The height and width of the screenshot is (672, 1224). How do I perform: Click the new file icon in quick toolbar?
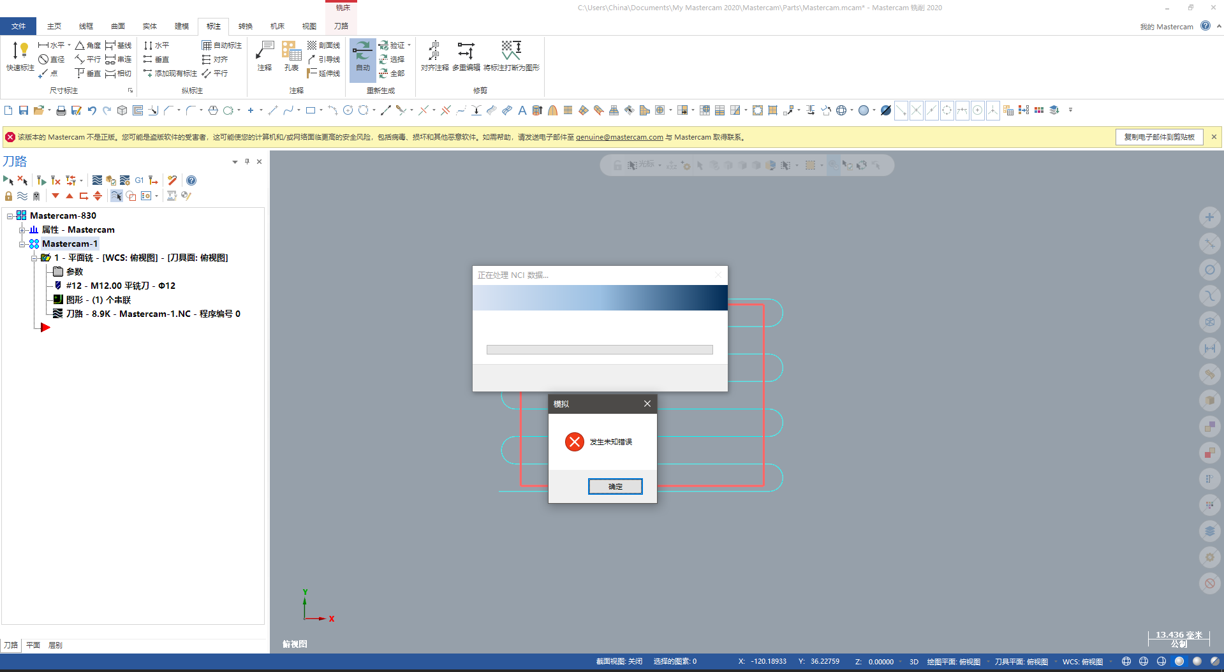coord(8,110)
